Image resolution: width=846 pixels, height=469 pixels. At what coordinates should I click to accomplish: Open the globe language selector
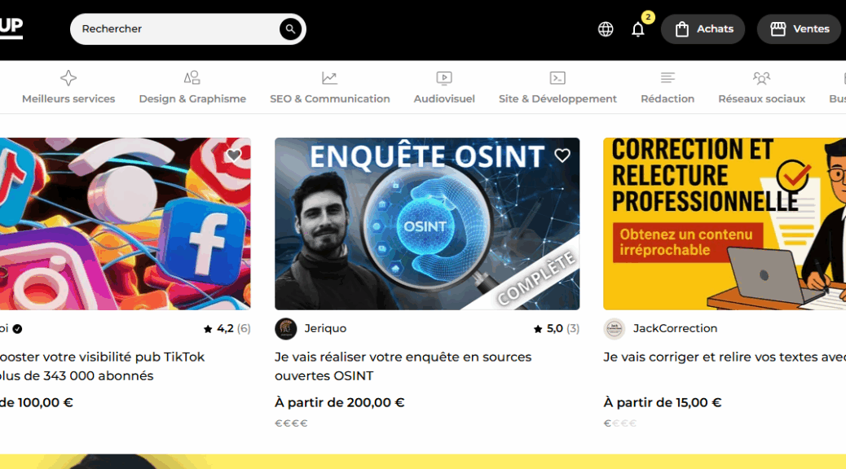[x=606, y=29]
